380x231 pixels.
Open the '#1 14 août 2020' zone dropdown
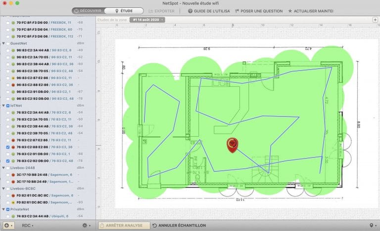pyautogui.click(x=147, y=20)
